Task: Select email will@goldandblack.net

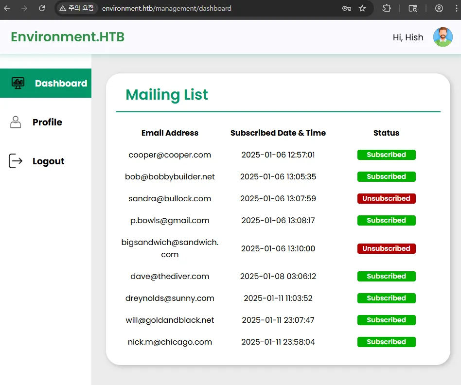Action: [x=170, y=320]
